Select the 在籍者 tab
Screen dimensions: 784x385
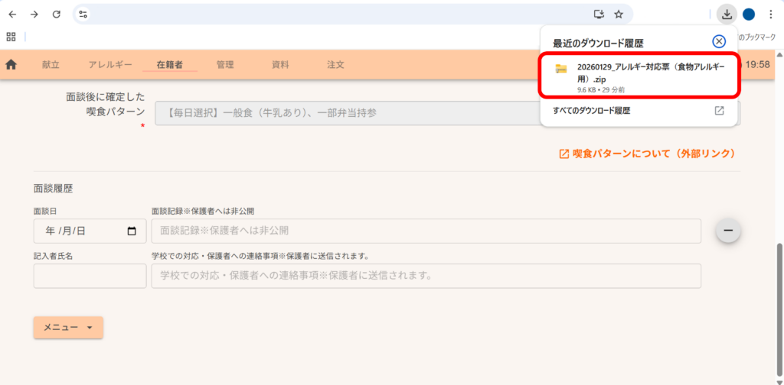169,65
